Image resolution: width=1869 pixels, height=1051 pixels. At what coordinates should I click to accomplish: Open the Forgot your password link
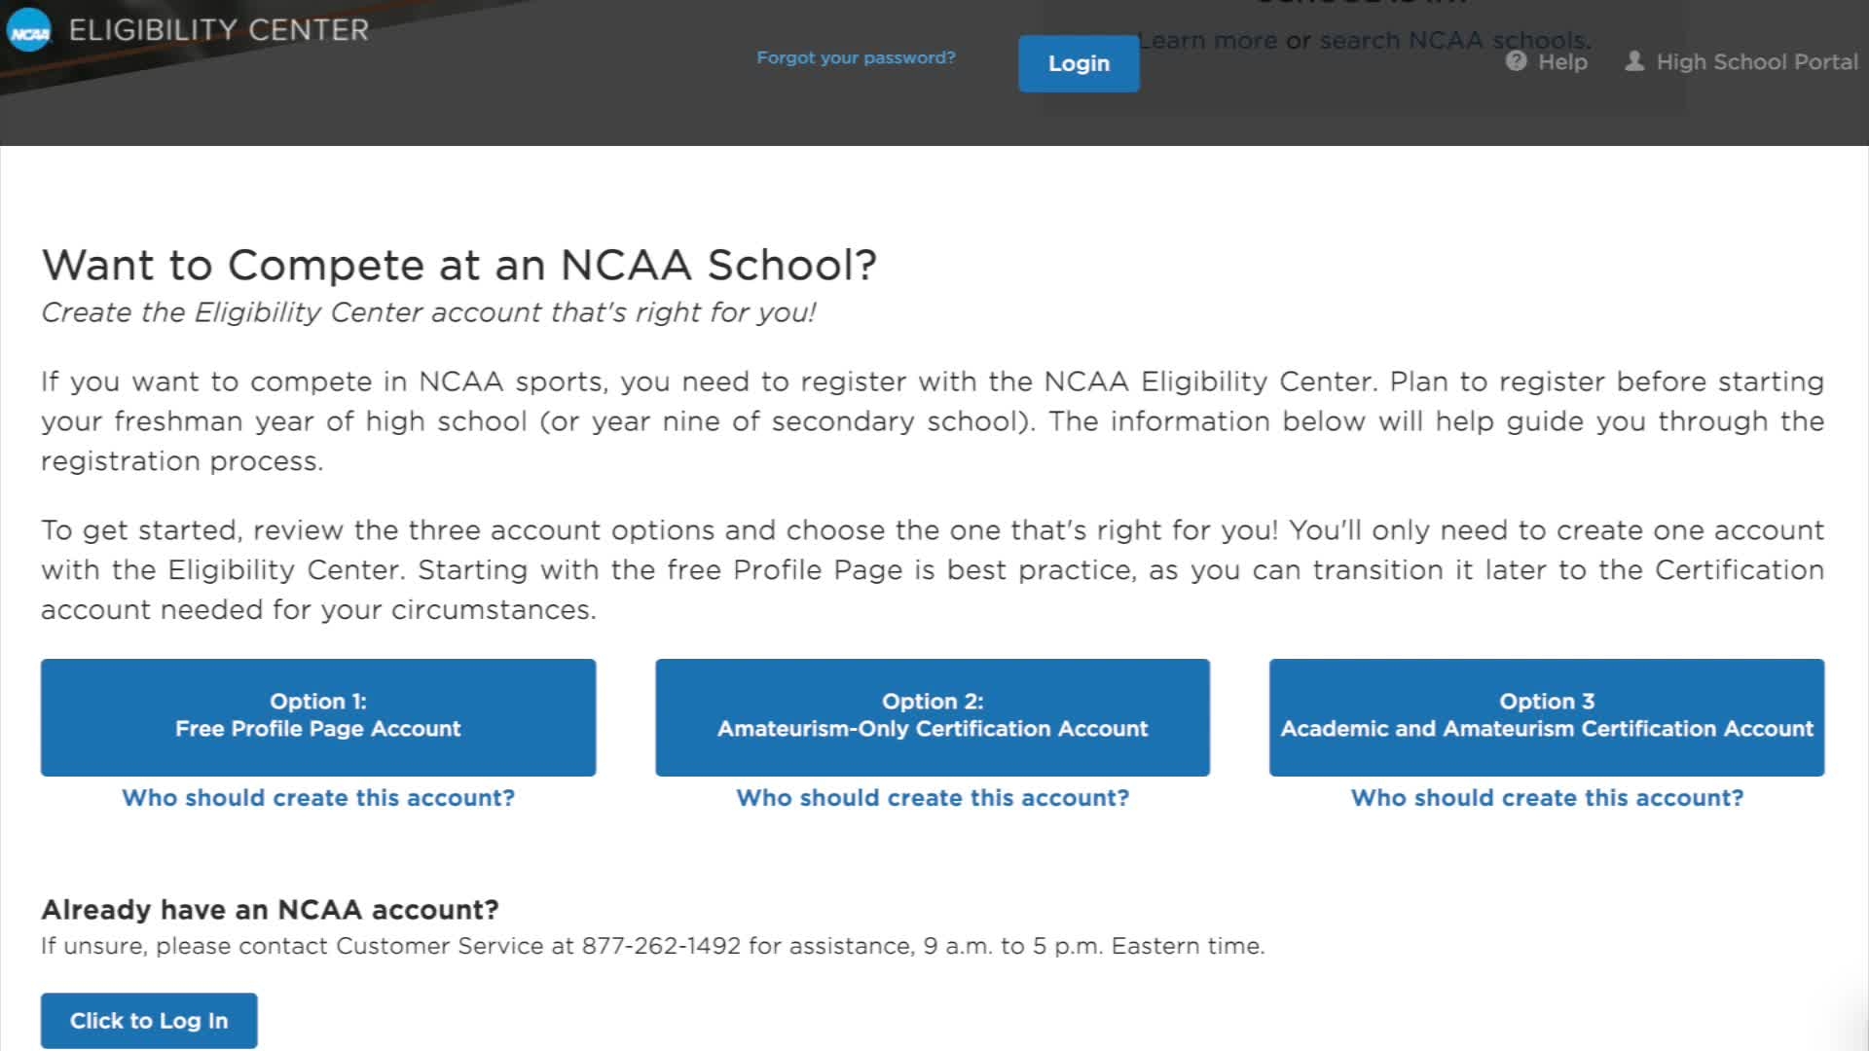[x=856, y=57]
